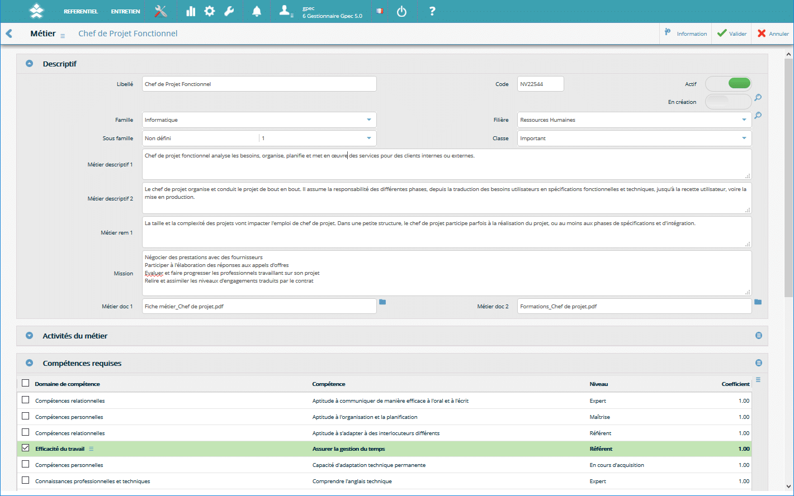Click the back arrow beside Métier
The image size is (794, 496).
9,34
